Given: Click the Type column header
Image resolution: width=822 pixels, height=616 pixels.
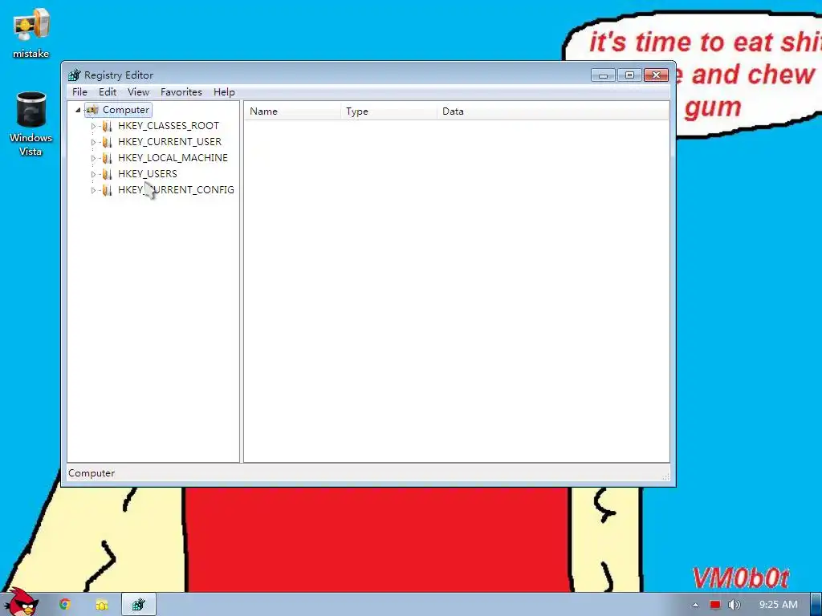Looking at the screenshot, I should 389,111.
